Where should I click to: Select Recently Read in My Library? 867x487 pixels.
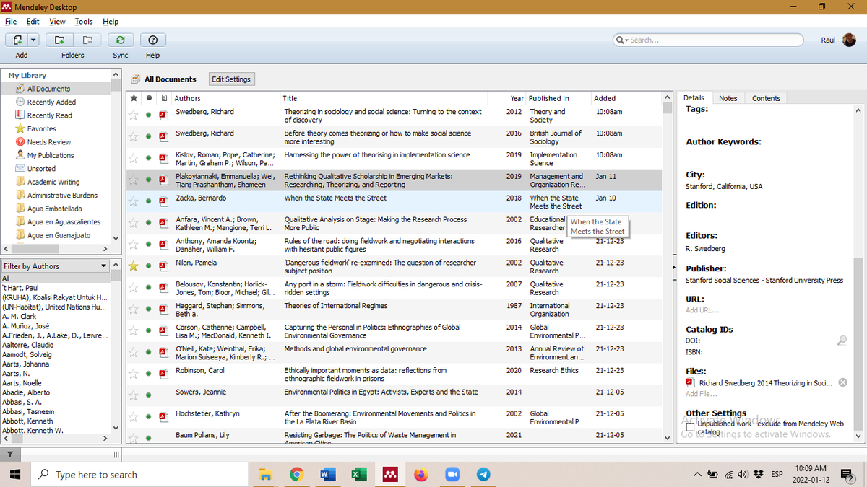click(x=49, y=115)
